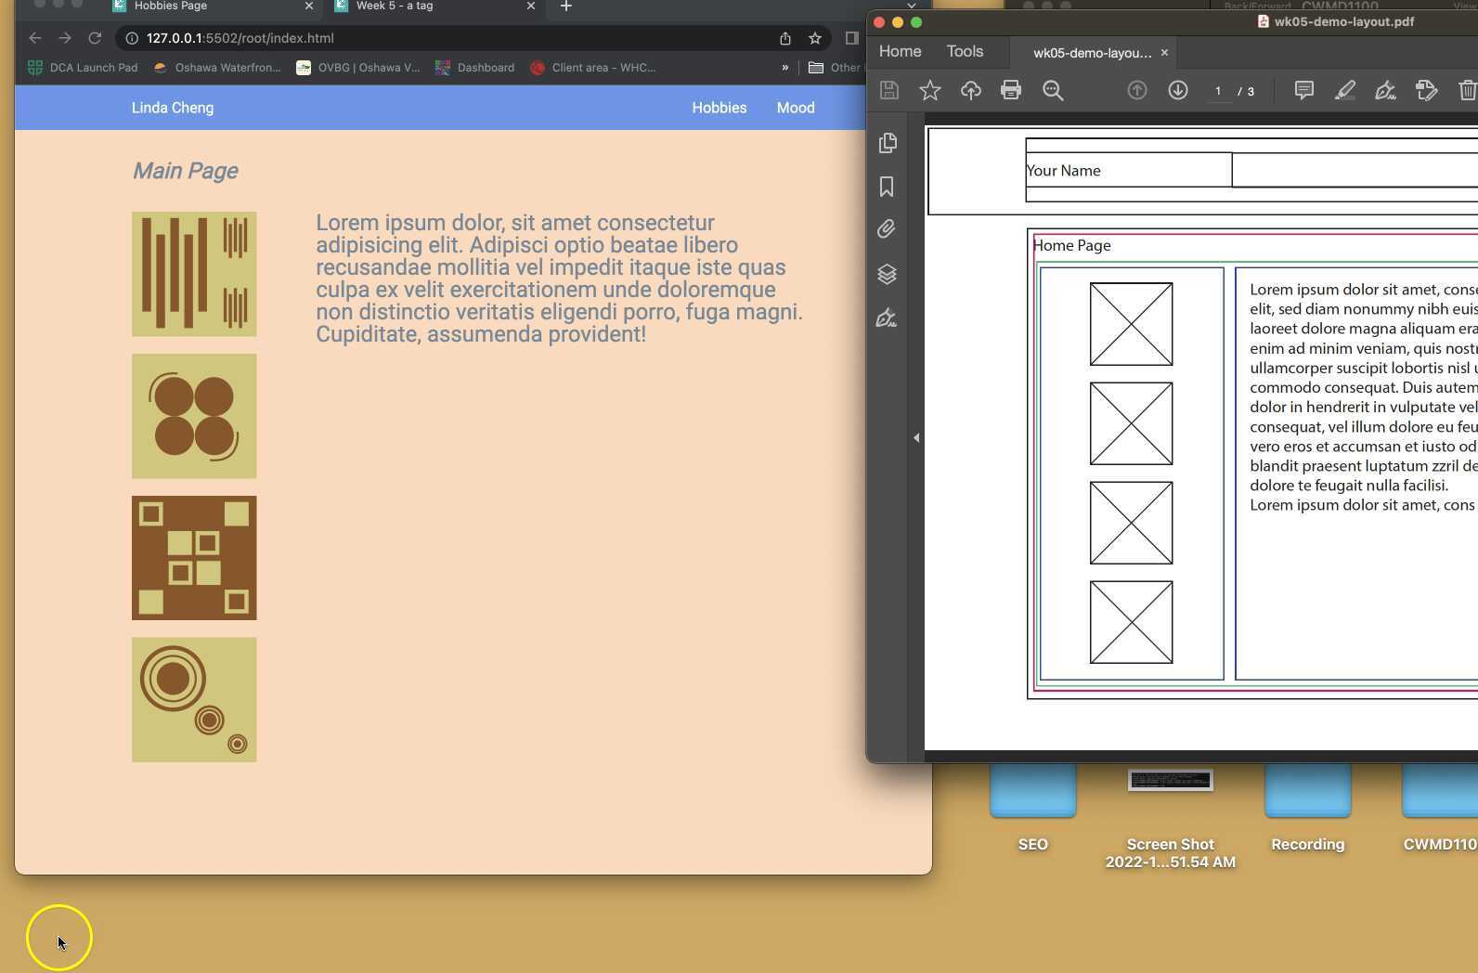
Task: Add a comment with speech bubble icon
Action: (1303, 90)
